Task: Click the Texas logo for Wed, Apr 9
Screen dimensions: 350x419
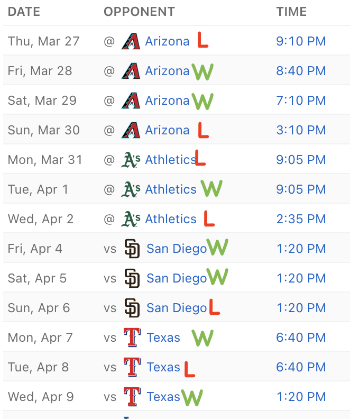Action: click(x=132, y=397)
